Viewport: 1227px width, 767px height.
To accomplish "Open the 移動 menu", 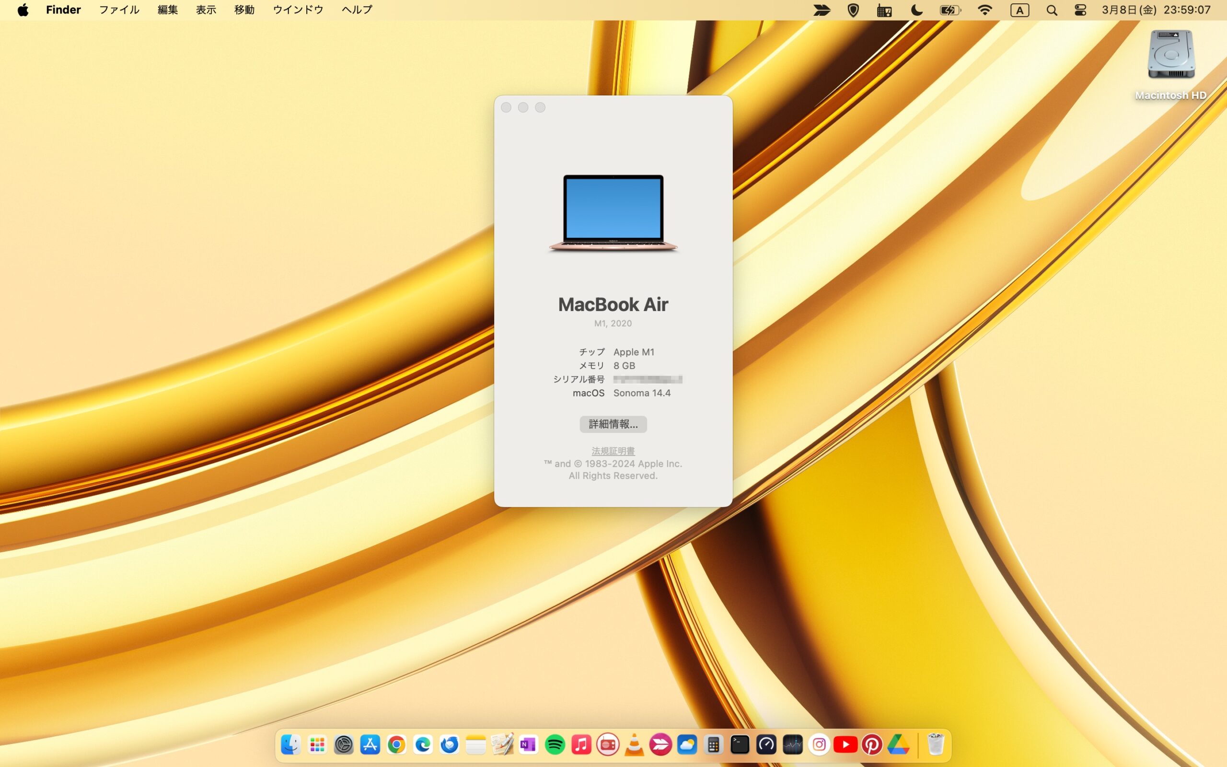I will (x=244, y=10).
